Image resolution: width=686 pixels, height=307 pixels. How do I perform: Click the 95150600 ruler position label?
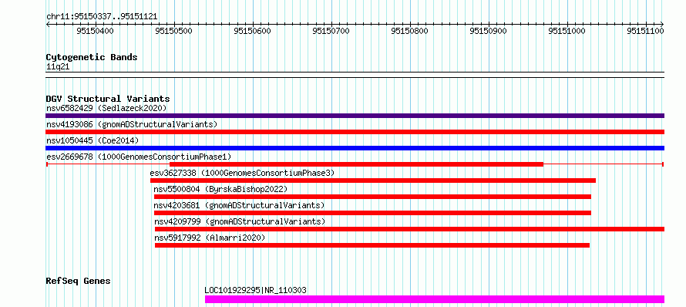[x=253, y=31]
